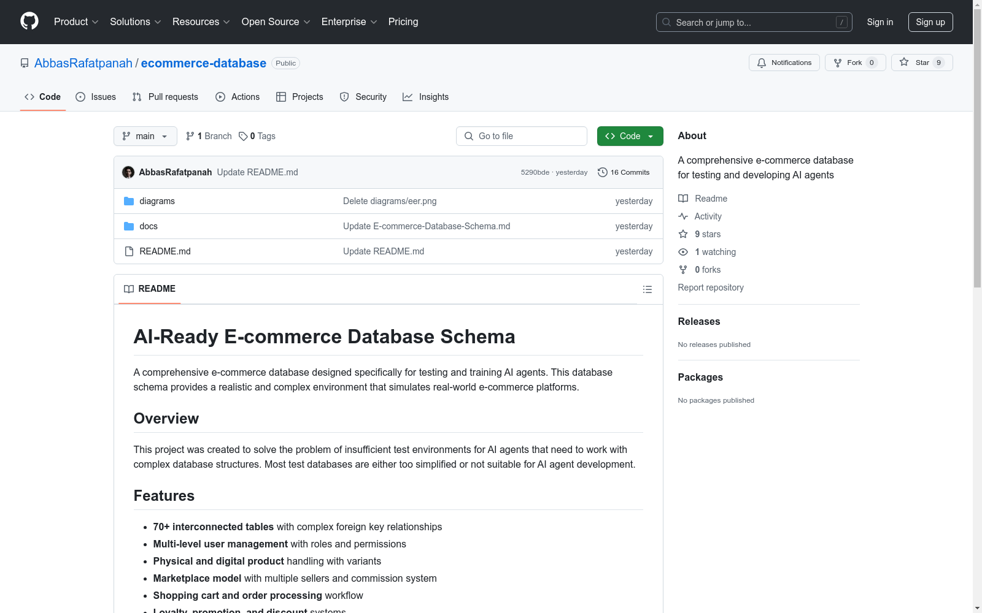This screenshot has height=613, width=982.
Task: Expand the Enterprise menu
Action: (349, 21)
